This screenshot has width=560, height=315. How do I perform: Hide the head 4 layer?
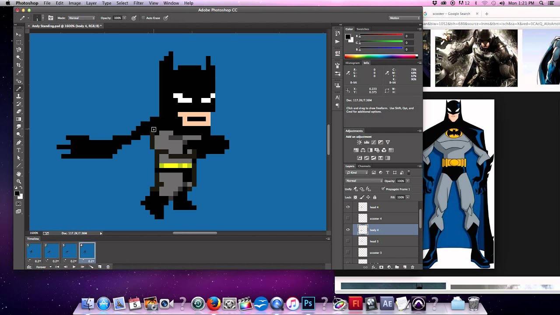click(348, 207)
